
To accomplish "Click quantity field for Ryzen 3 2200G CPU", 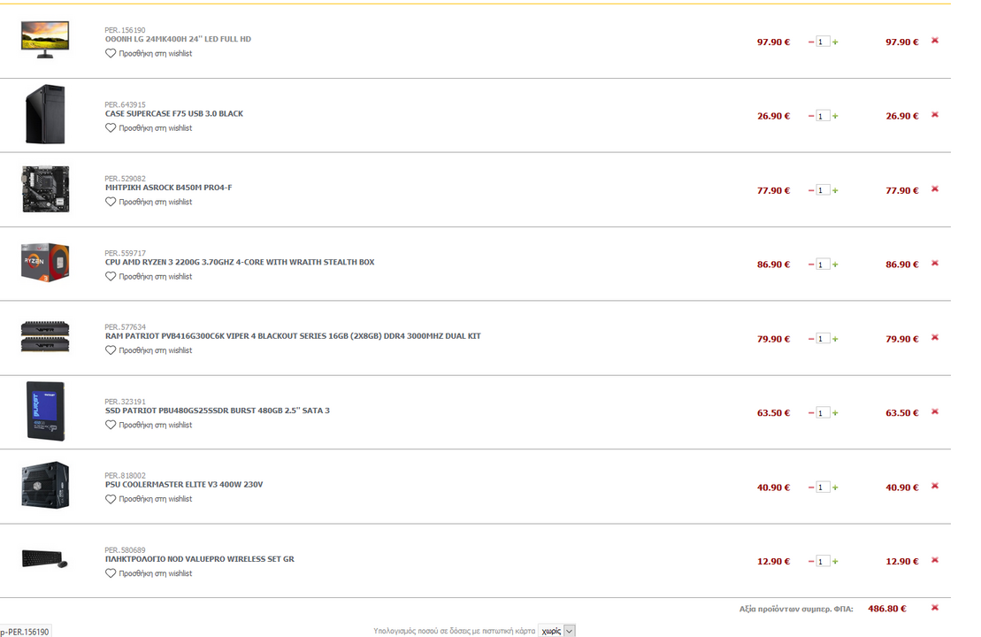I will click(x=823, y=265).
